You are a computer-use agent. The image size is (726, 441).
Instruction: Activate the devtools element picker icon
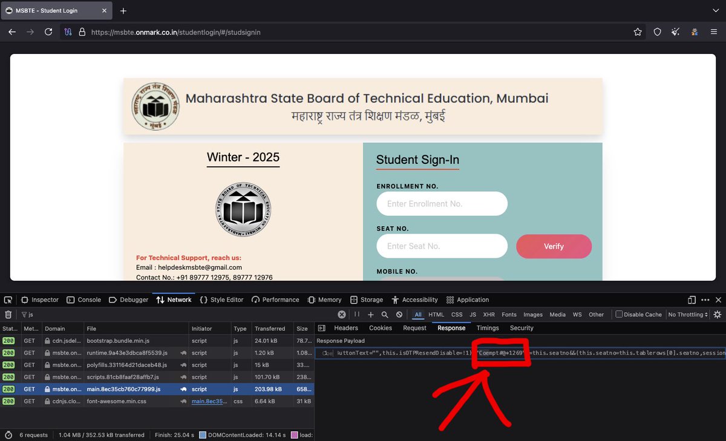click(8, 299)
